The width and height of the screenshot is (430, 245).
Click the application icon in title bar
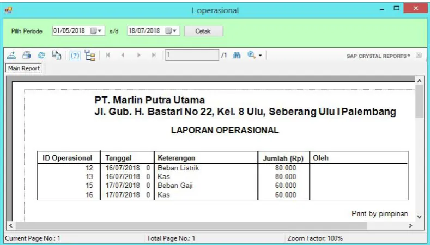(9, 10)
